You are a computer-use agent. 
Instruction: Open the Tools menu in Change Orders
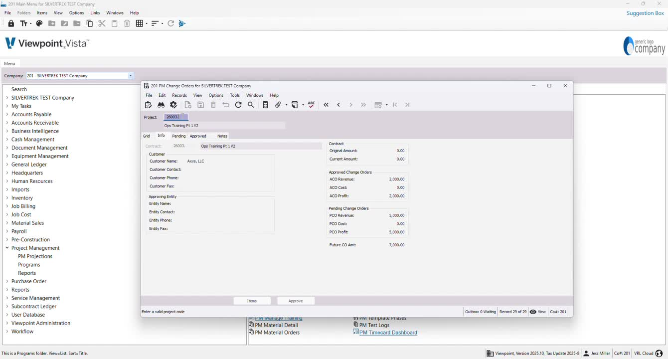point(235,95)
